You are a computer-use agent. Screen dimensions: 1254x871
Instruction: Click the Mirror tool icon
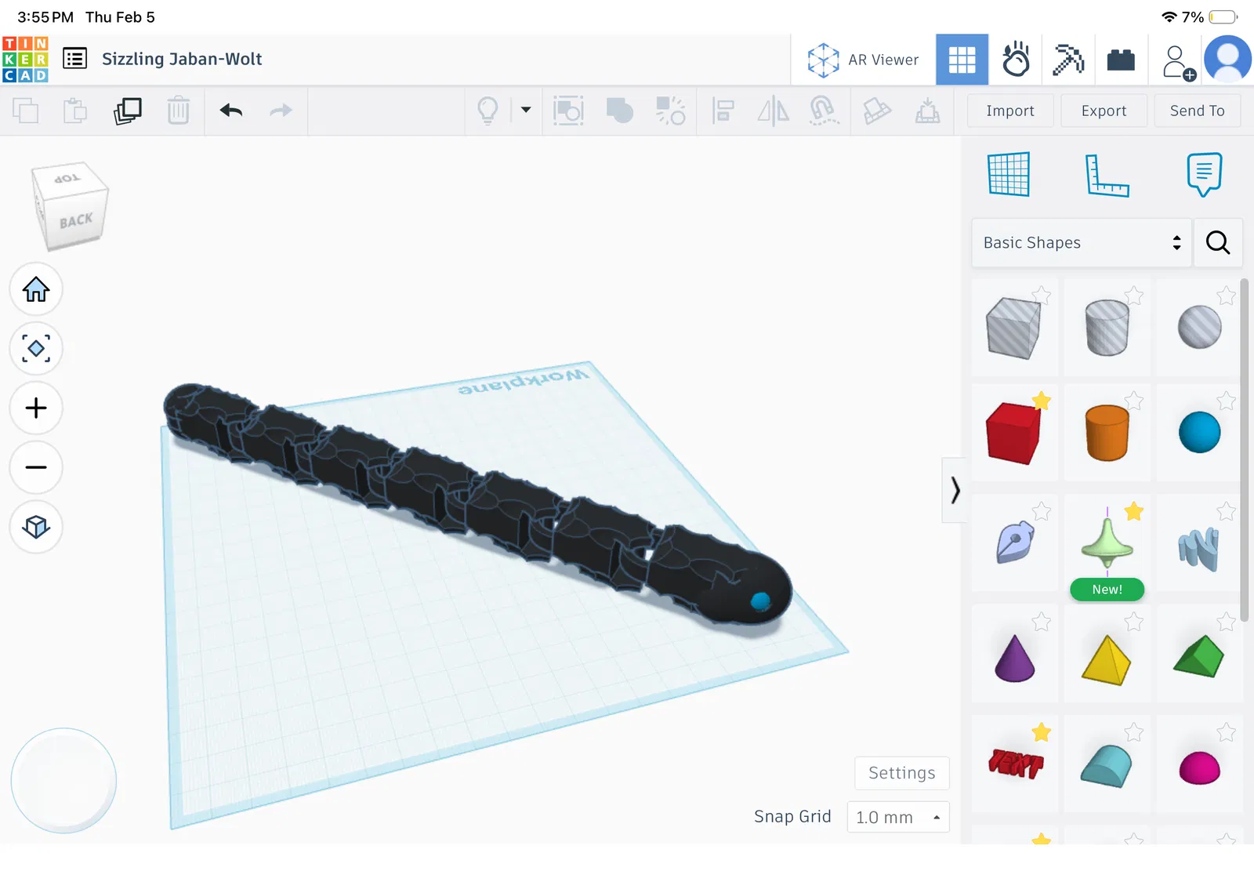click(773, 111)
